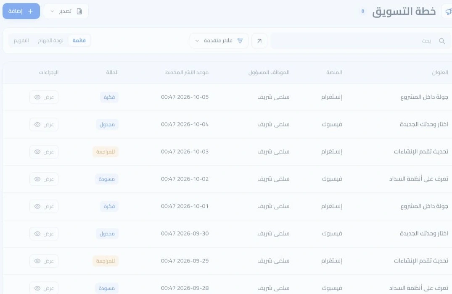The height and width of the screenshot is (294, 452).
Task: Switch to the لوحة المهام board tab
Action: pyautogui.click(x=51, y=41)
